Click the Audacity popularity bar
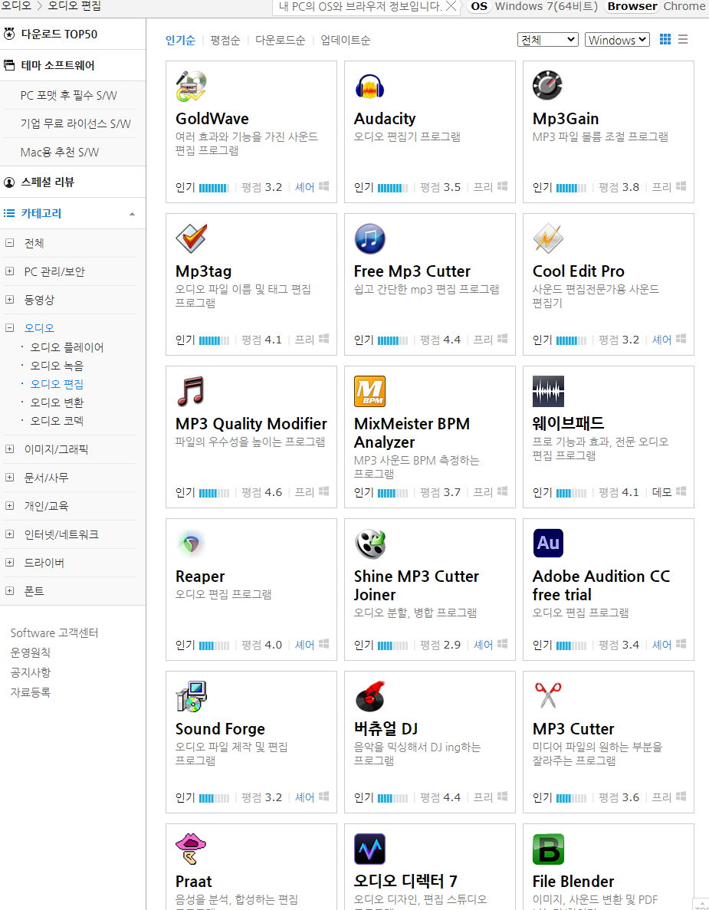Viewport: 709px width, 910px height. coord(392,188)
